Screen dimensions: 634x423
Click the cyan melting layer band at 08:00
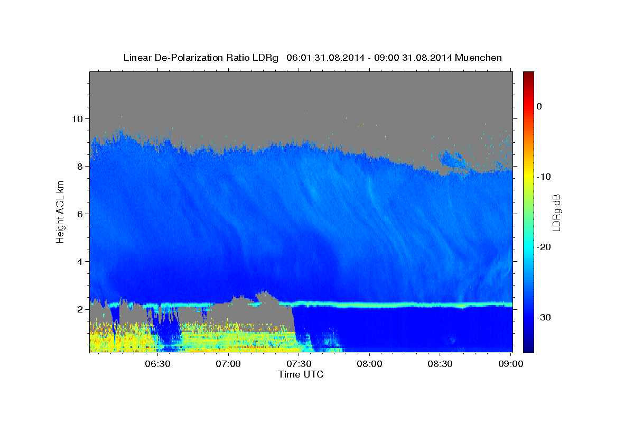pos(369,305)
